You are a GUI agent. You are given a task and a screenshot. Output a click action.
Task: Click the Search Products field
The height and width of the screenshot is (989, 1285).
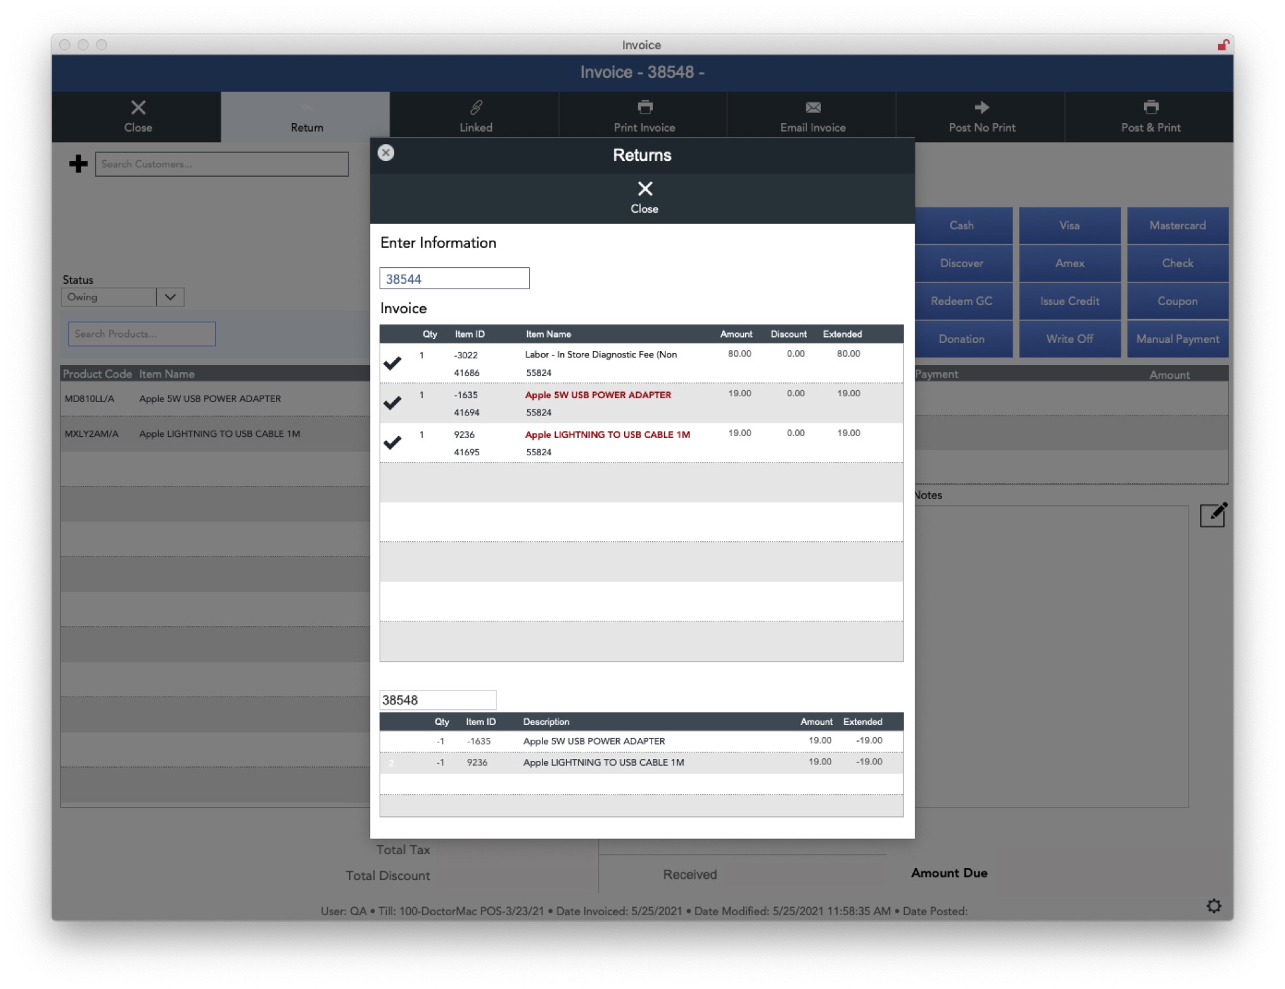click(x=142, y=334)
